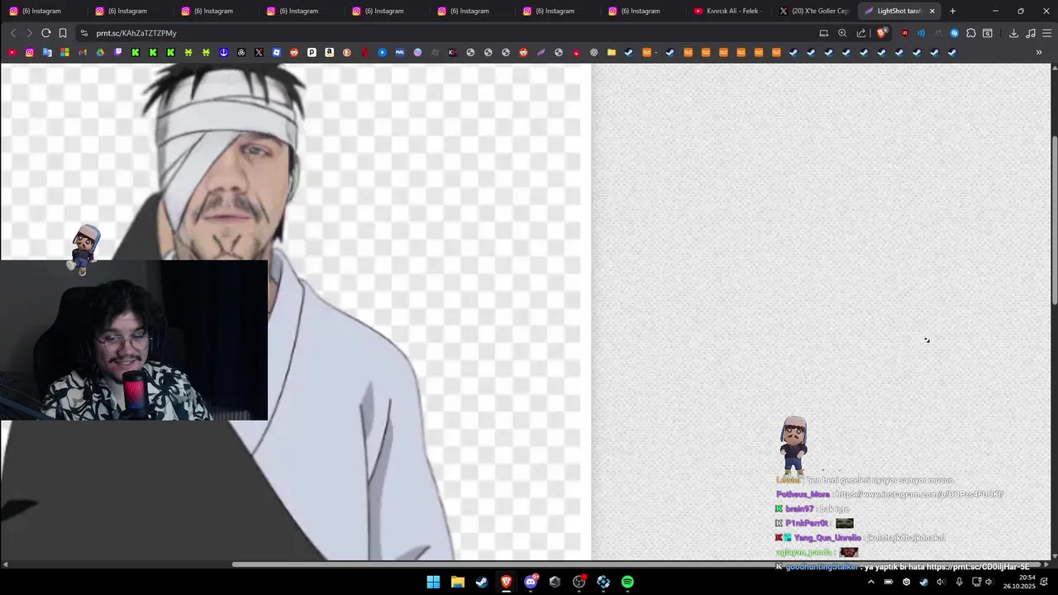
Task: Open the music note playlist icon
Action: tap(1030, 33)
